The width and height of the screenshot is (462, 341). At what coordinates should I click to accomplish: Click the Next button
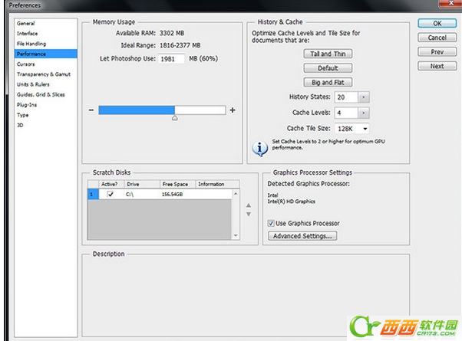(x=437, y=66)
